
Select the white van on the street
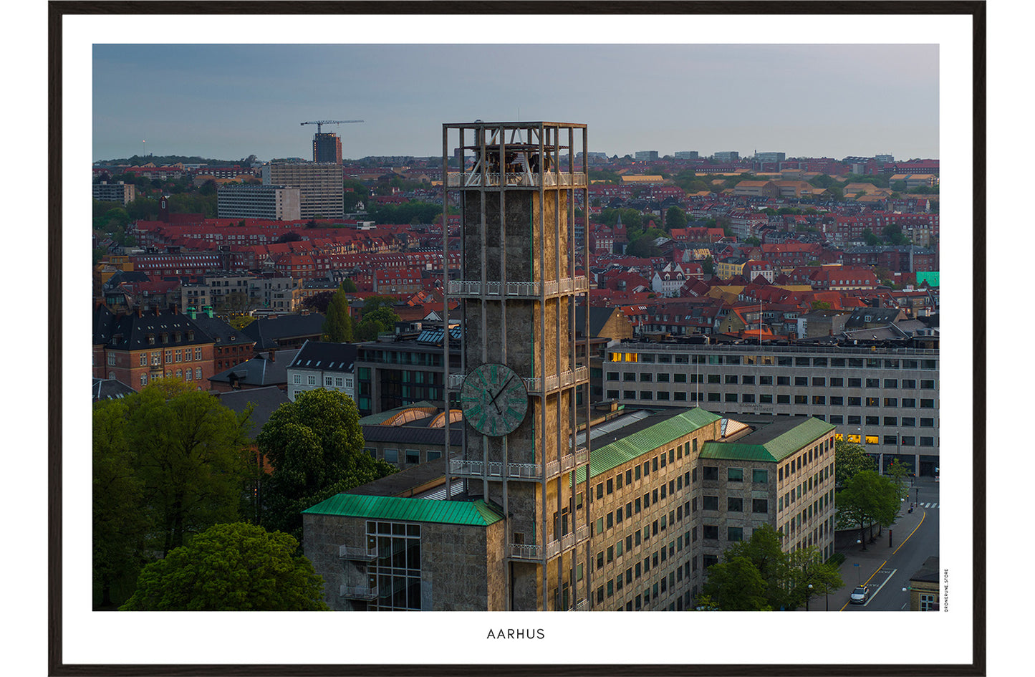(859, 595)
